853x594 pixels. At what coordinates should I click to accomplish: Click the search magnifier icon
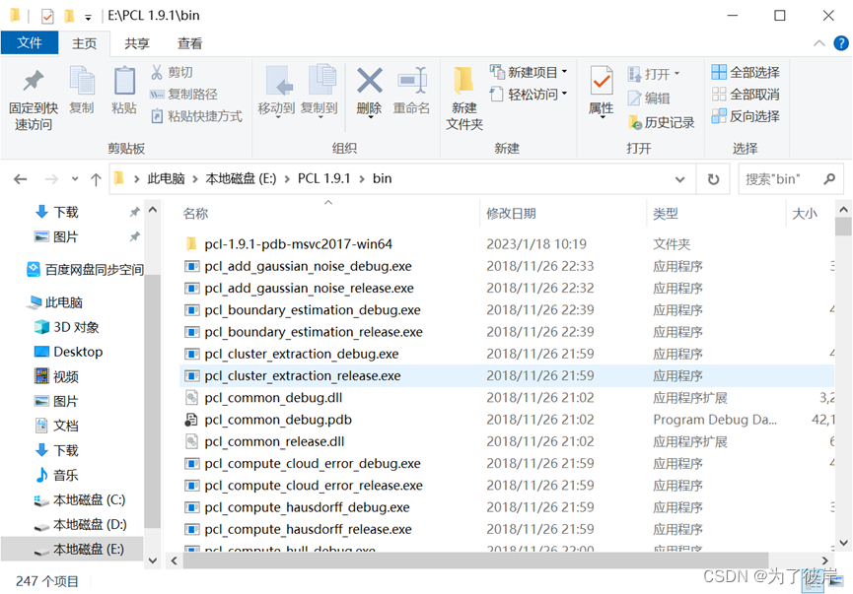(829, 178)
